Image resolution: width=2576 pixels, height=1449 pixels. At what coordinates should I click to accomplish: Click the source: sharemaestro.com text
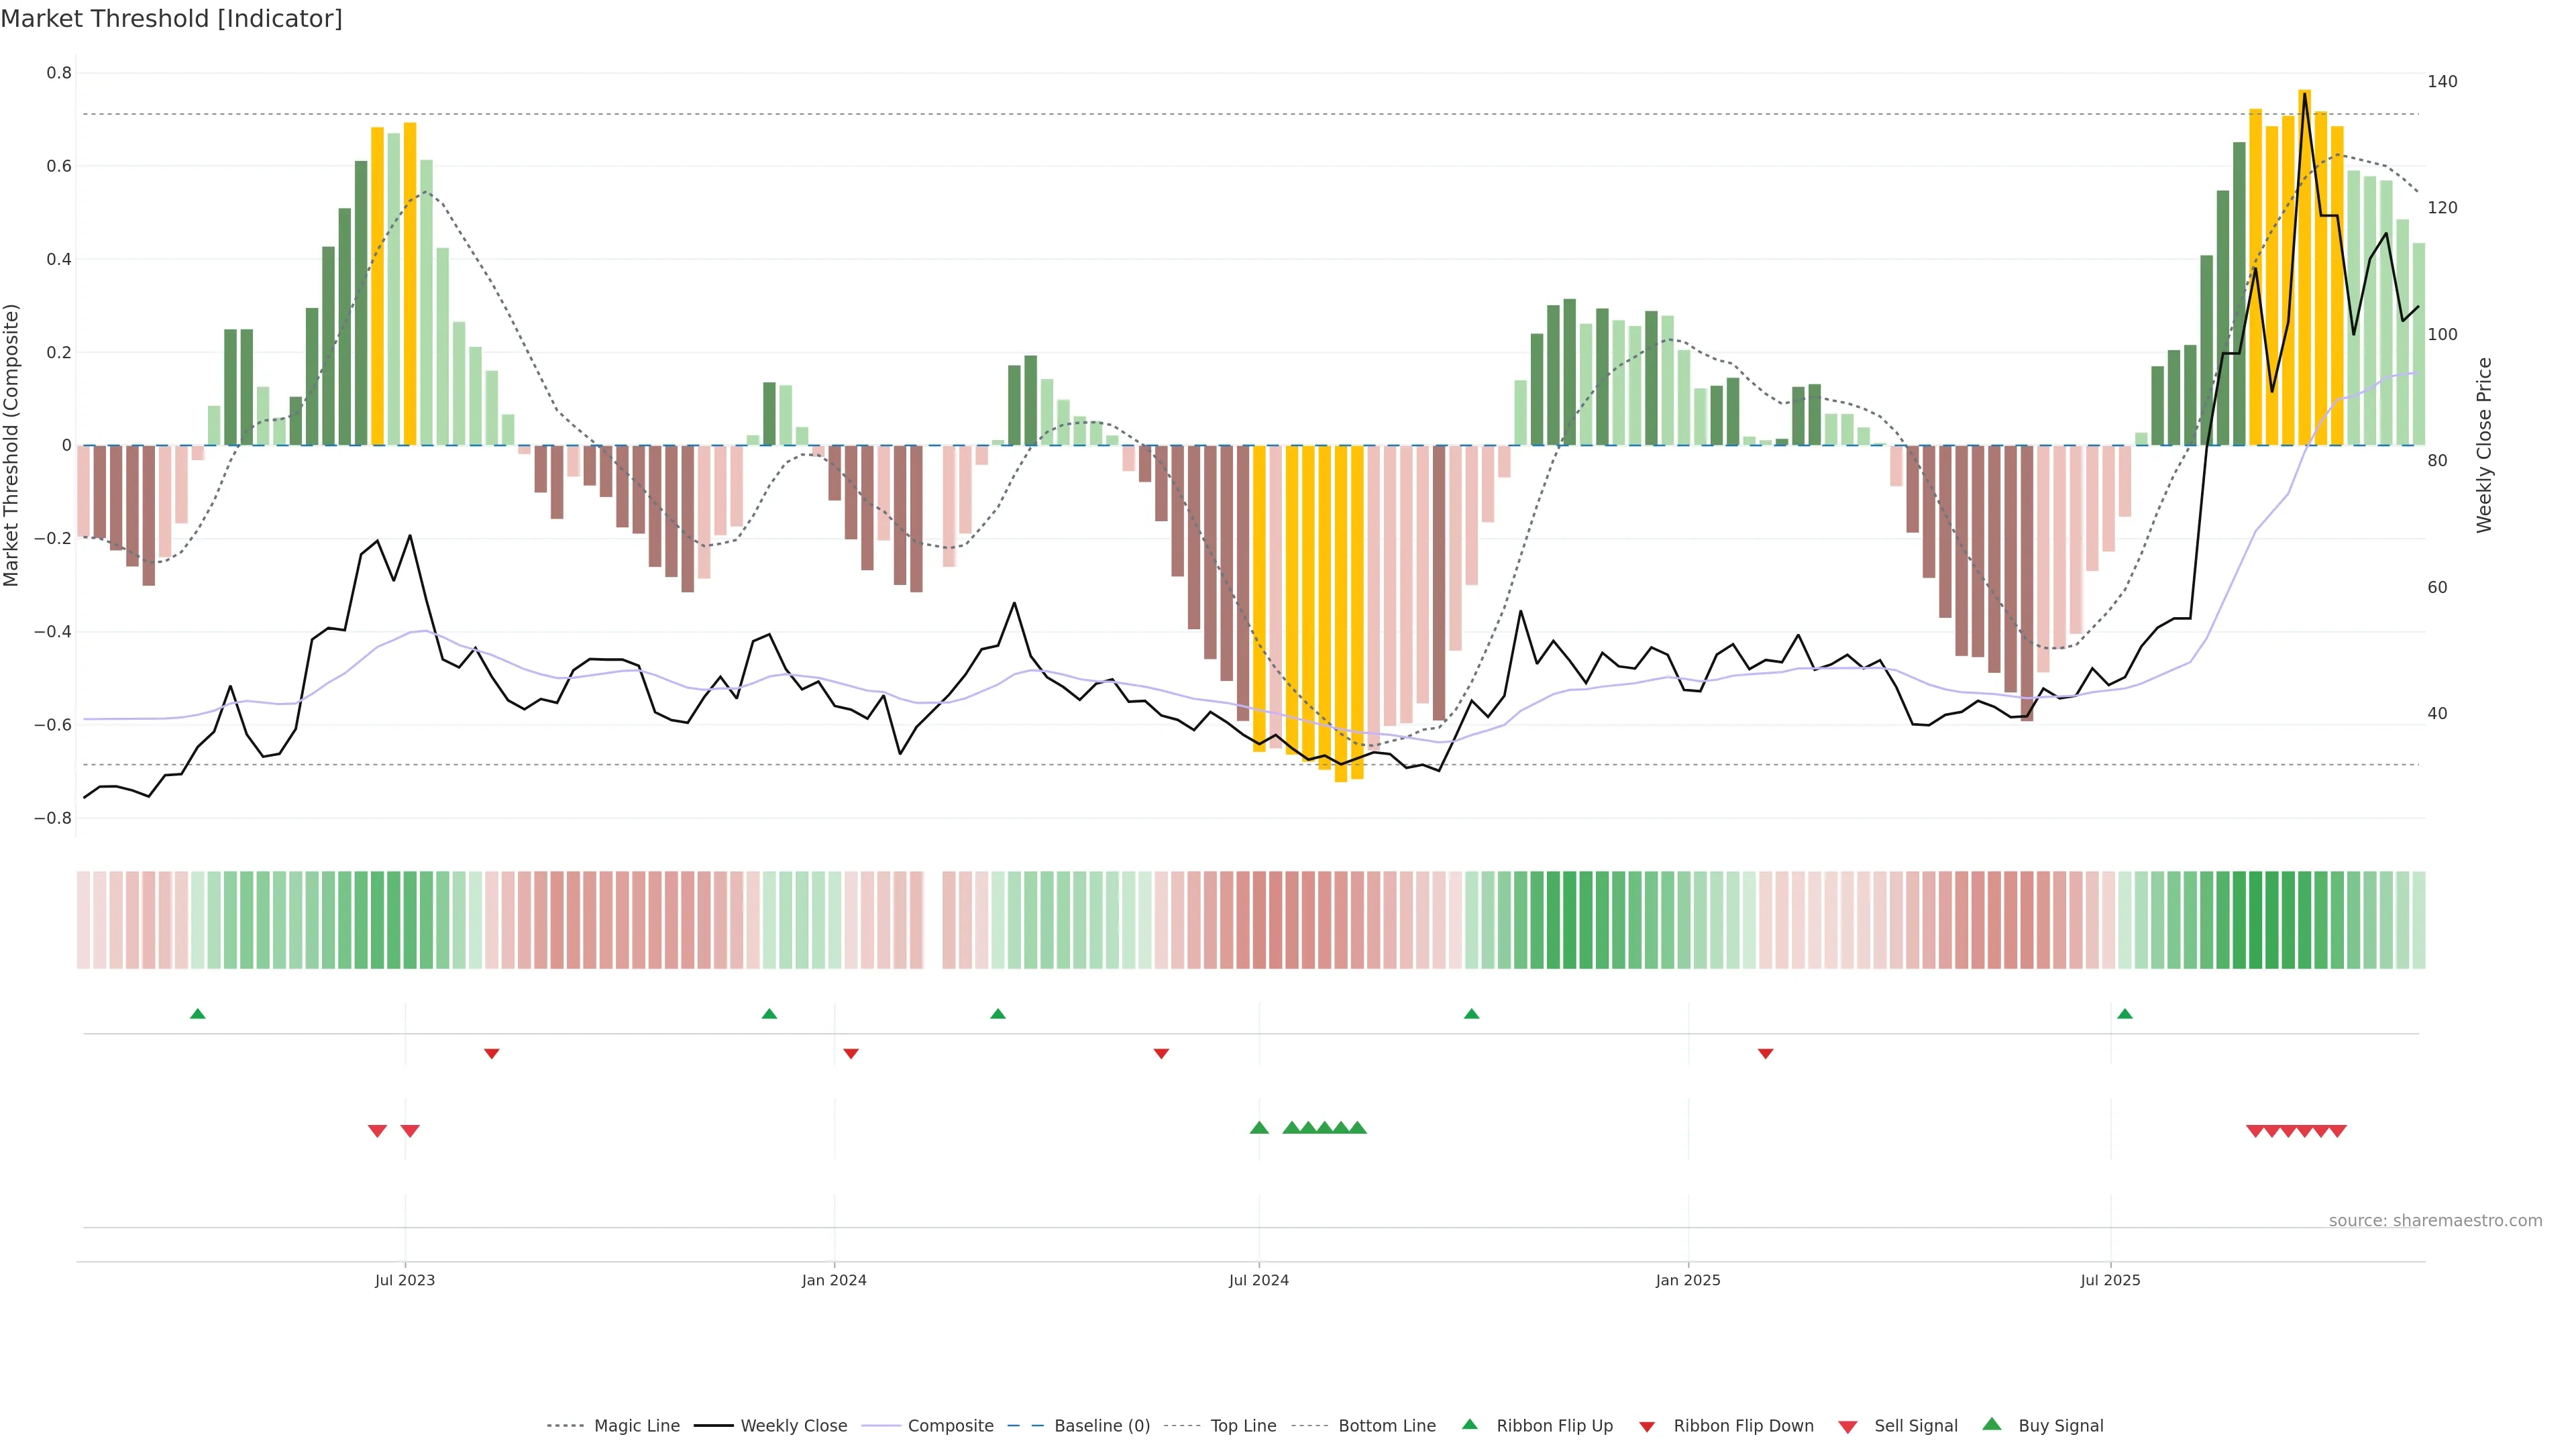click(2435, 1221)
